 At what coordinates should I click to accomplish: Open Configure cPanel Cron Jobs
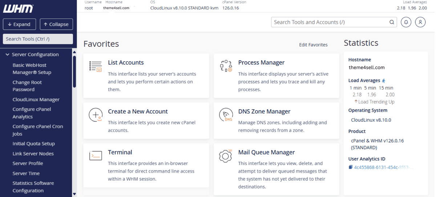pos(38,130)
